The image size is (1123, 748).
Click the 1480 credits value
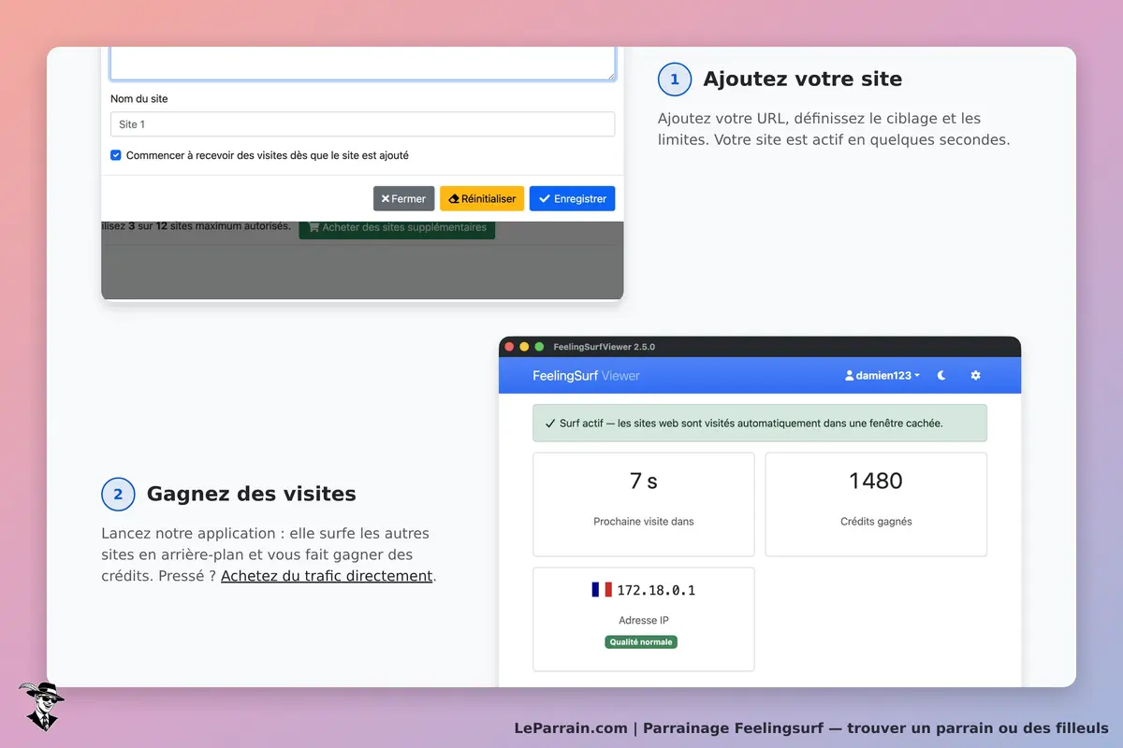point(876,481)
